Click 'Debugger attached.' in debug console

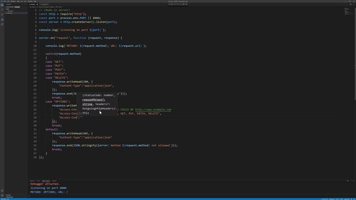45,184
